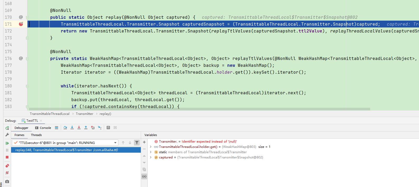Resume program with green play icon
The width and height of the screenshot is (419, 187).
coord(7,143)
